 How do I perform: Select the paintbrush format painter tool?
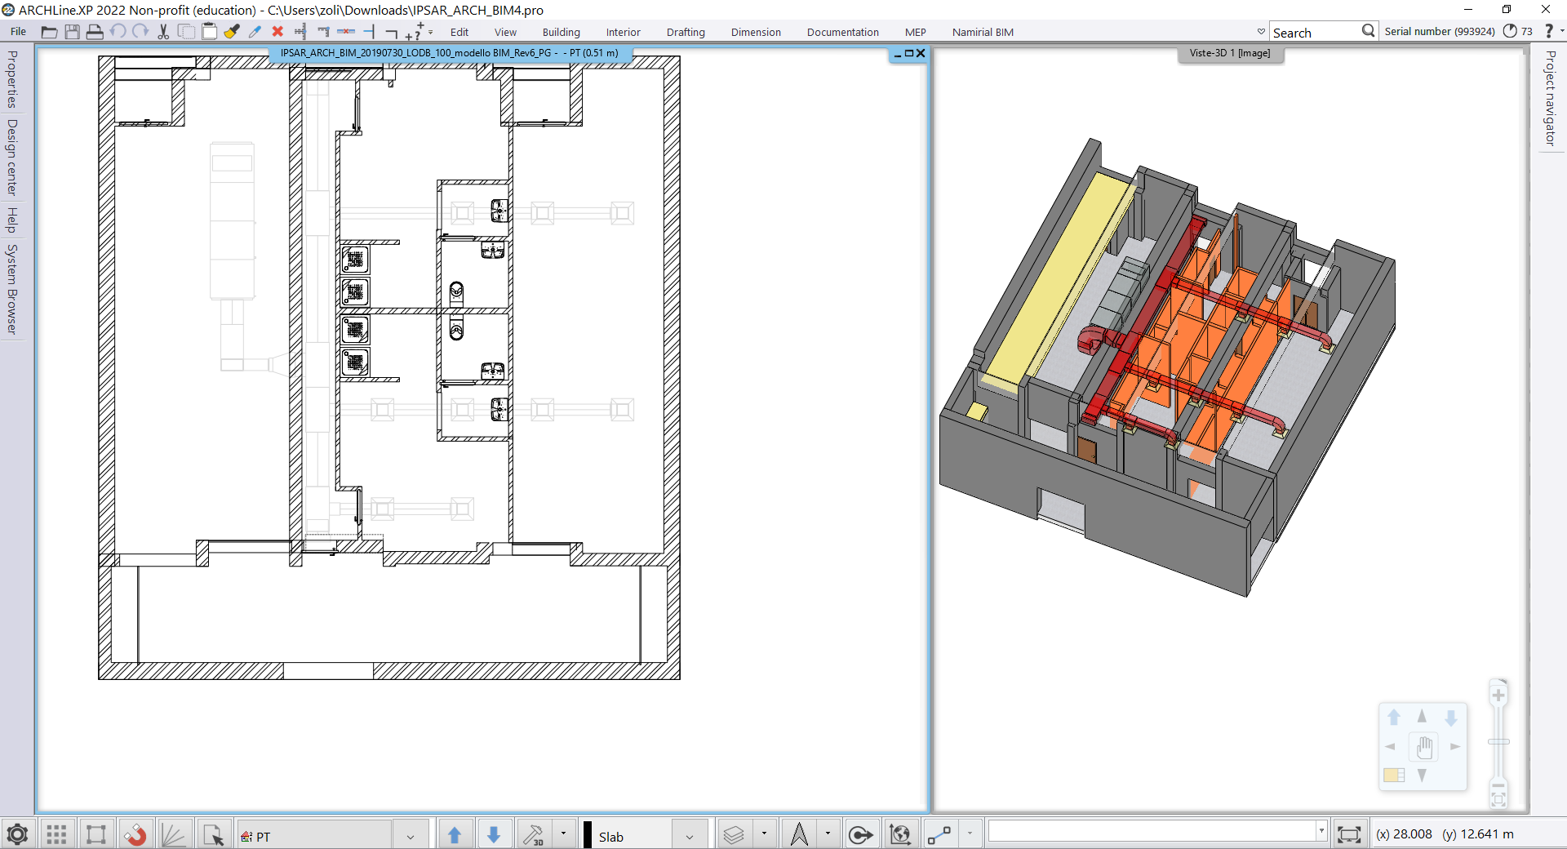(x=232, y=32)
